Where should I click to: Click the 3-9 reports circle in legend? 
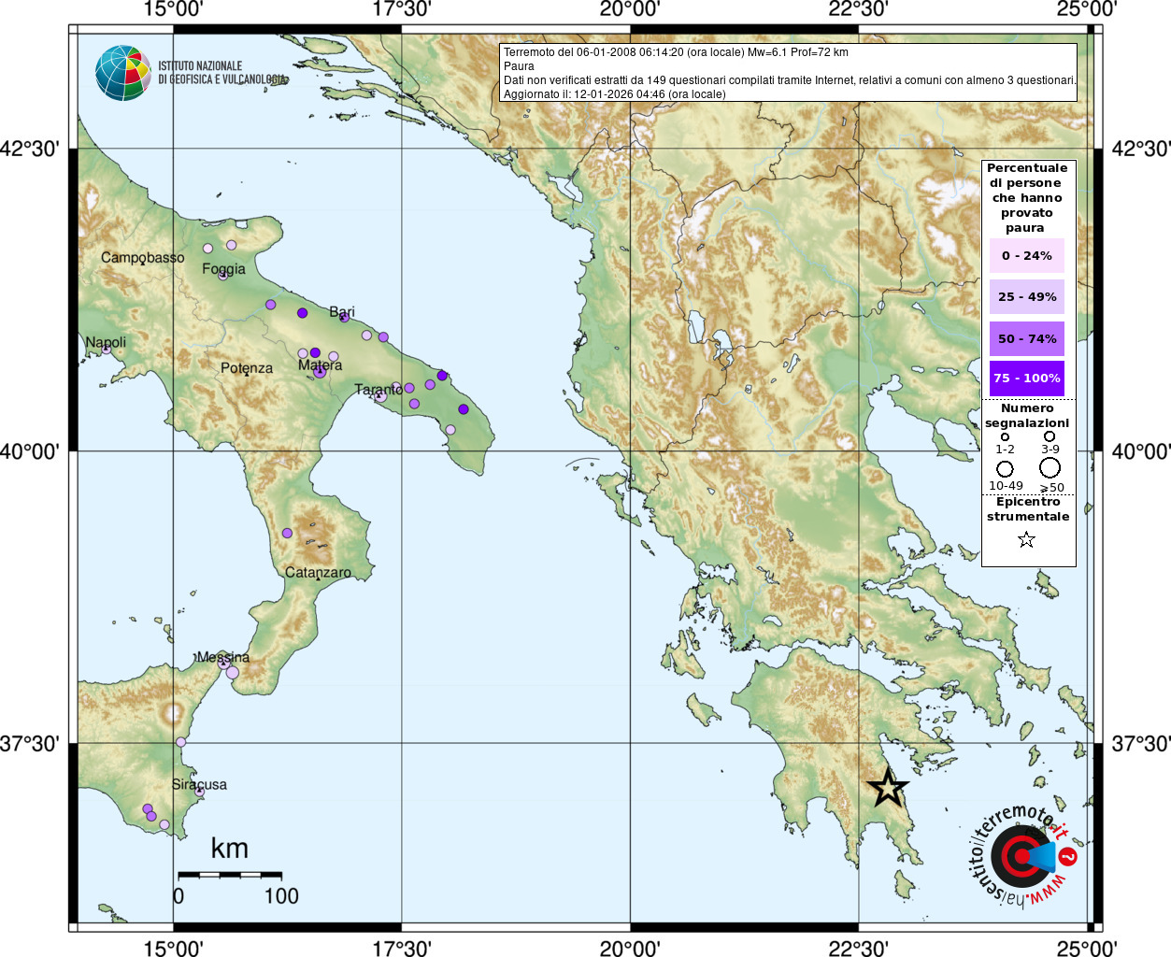(1050, 436)
